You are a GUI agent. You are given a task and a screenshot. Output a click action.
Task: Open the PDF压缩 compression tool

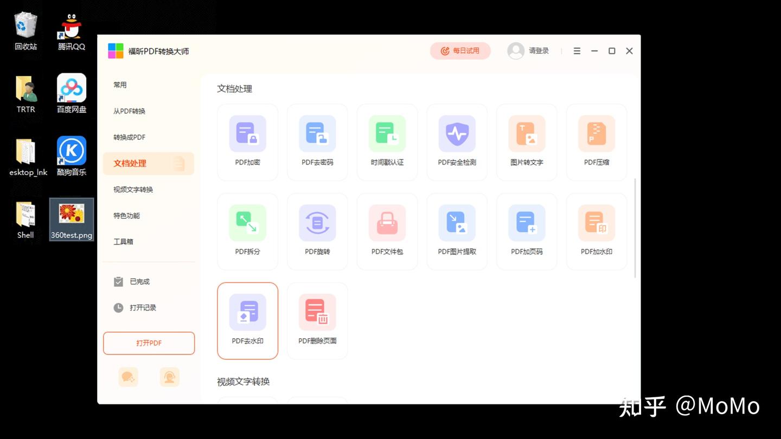click(x=597, y=143)
